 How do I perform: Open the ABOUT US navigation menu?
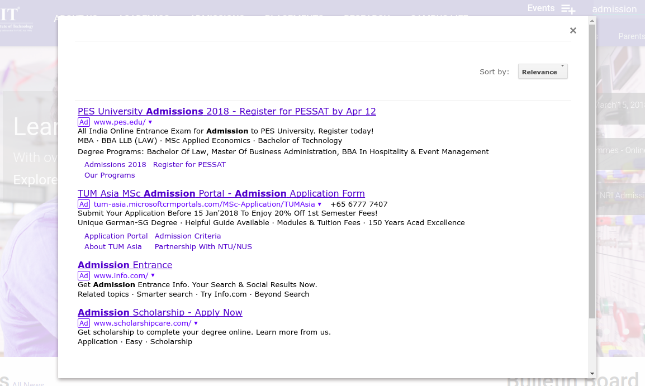tap(75, 18)
